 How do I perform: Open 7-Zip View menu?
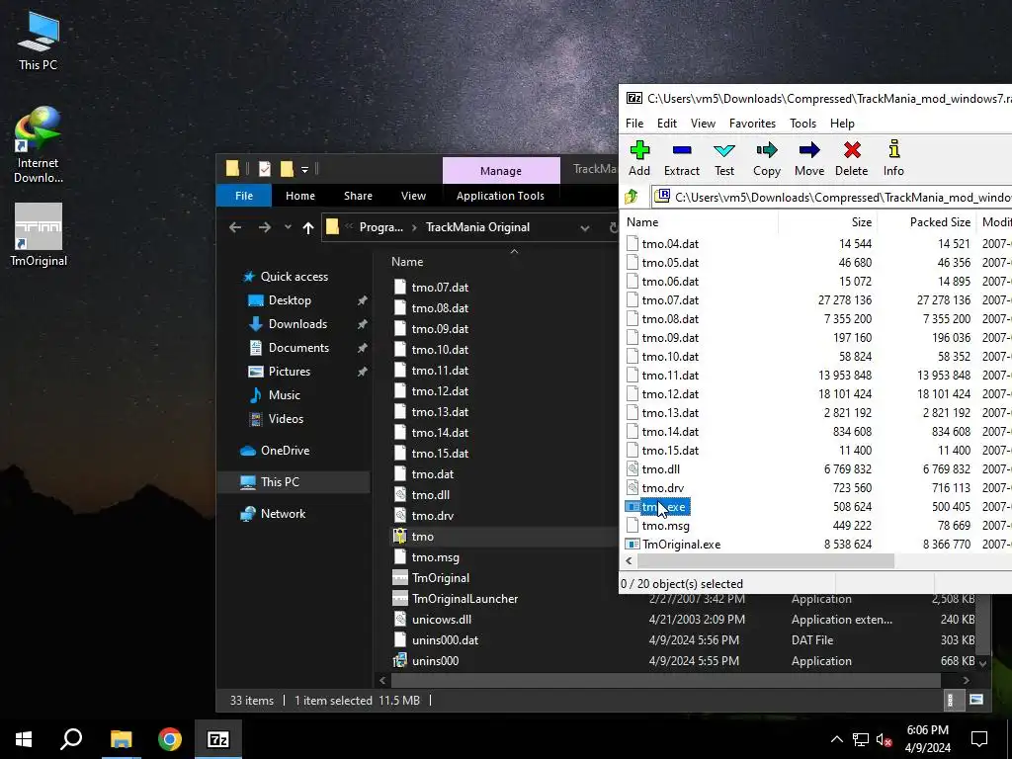coord(703,124)
